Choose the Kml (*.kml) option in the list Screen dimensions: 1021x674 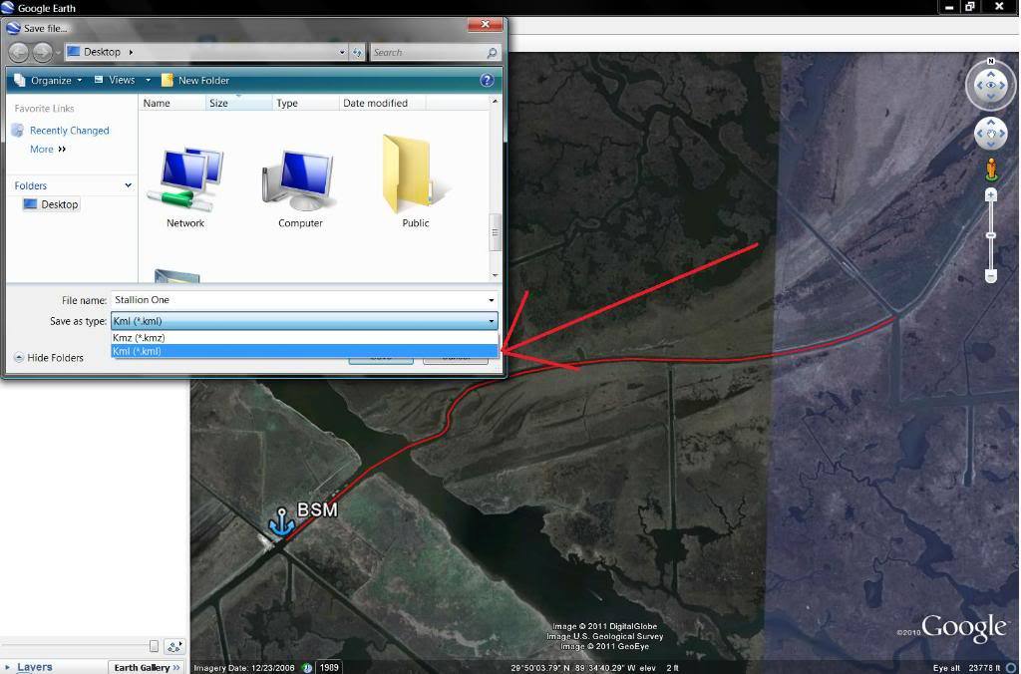(x=305, y=351)
